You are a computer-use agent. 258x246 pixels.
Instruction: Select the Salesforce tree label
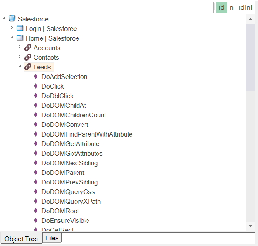[x=33, y=19]
